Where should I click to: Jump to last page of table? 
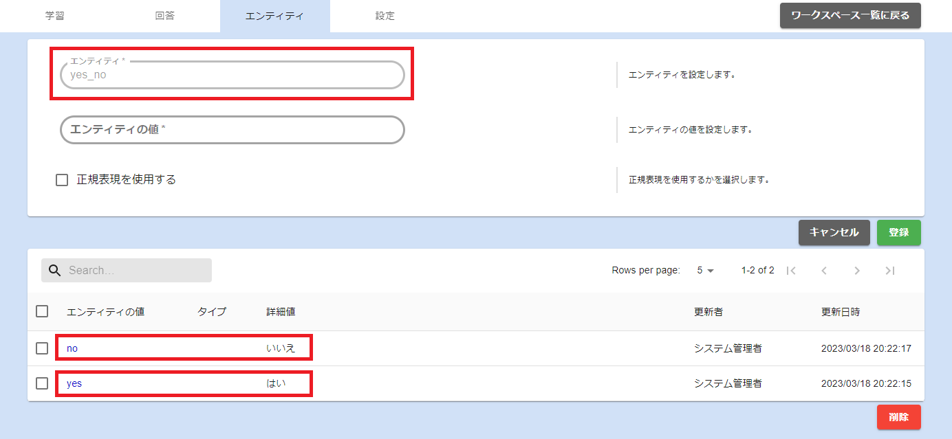click(x=890, y=271)
